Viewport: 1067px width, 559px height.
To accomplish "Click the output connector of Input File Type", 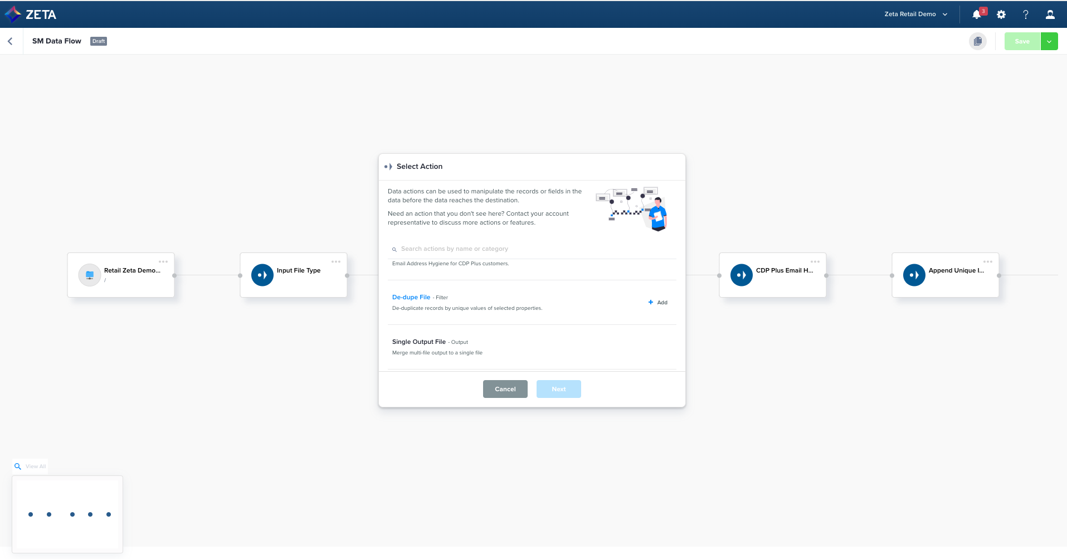I will coord(347,275).
